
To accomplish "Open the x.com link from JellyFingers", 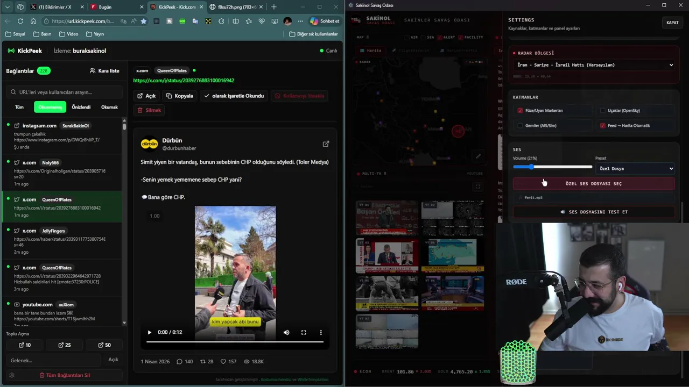I will (x=62, y=241).
